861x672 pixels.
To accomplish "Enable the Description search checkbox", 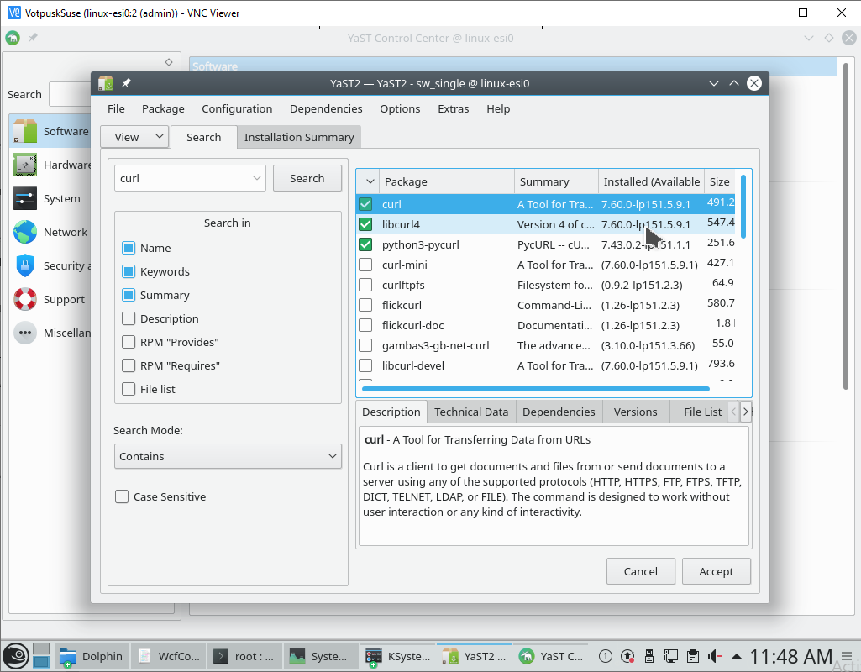I will (x=129, y=318).
